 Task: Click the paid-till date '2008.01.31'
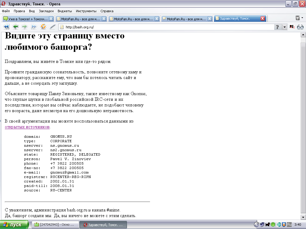click(62, 186)
